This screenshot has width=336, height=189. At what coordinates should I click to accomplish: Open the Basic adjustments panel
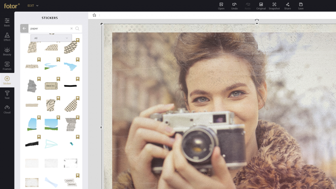(7, 22)
